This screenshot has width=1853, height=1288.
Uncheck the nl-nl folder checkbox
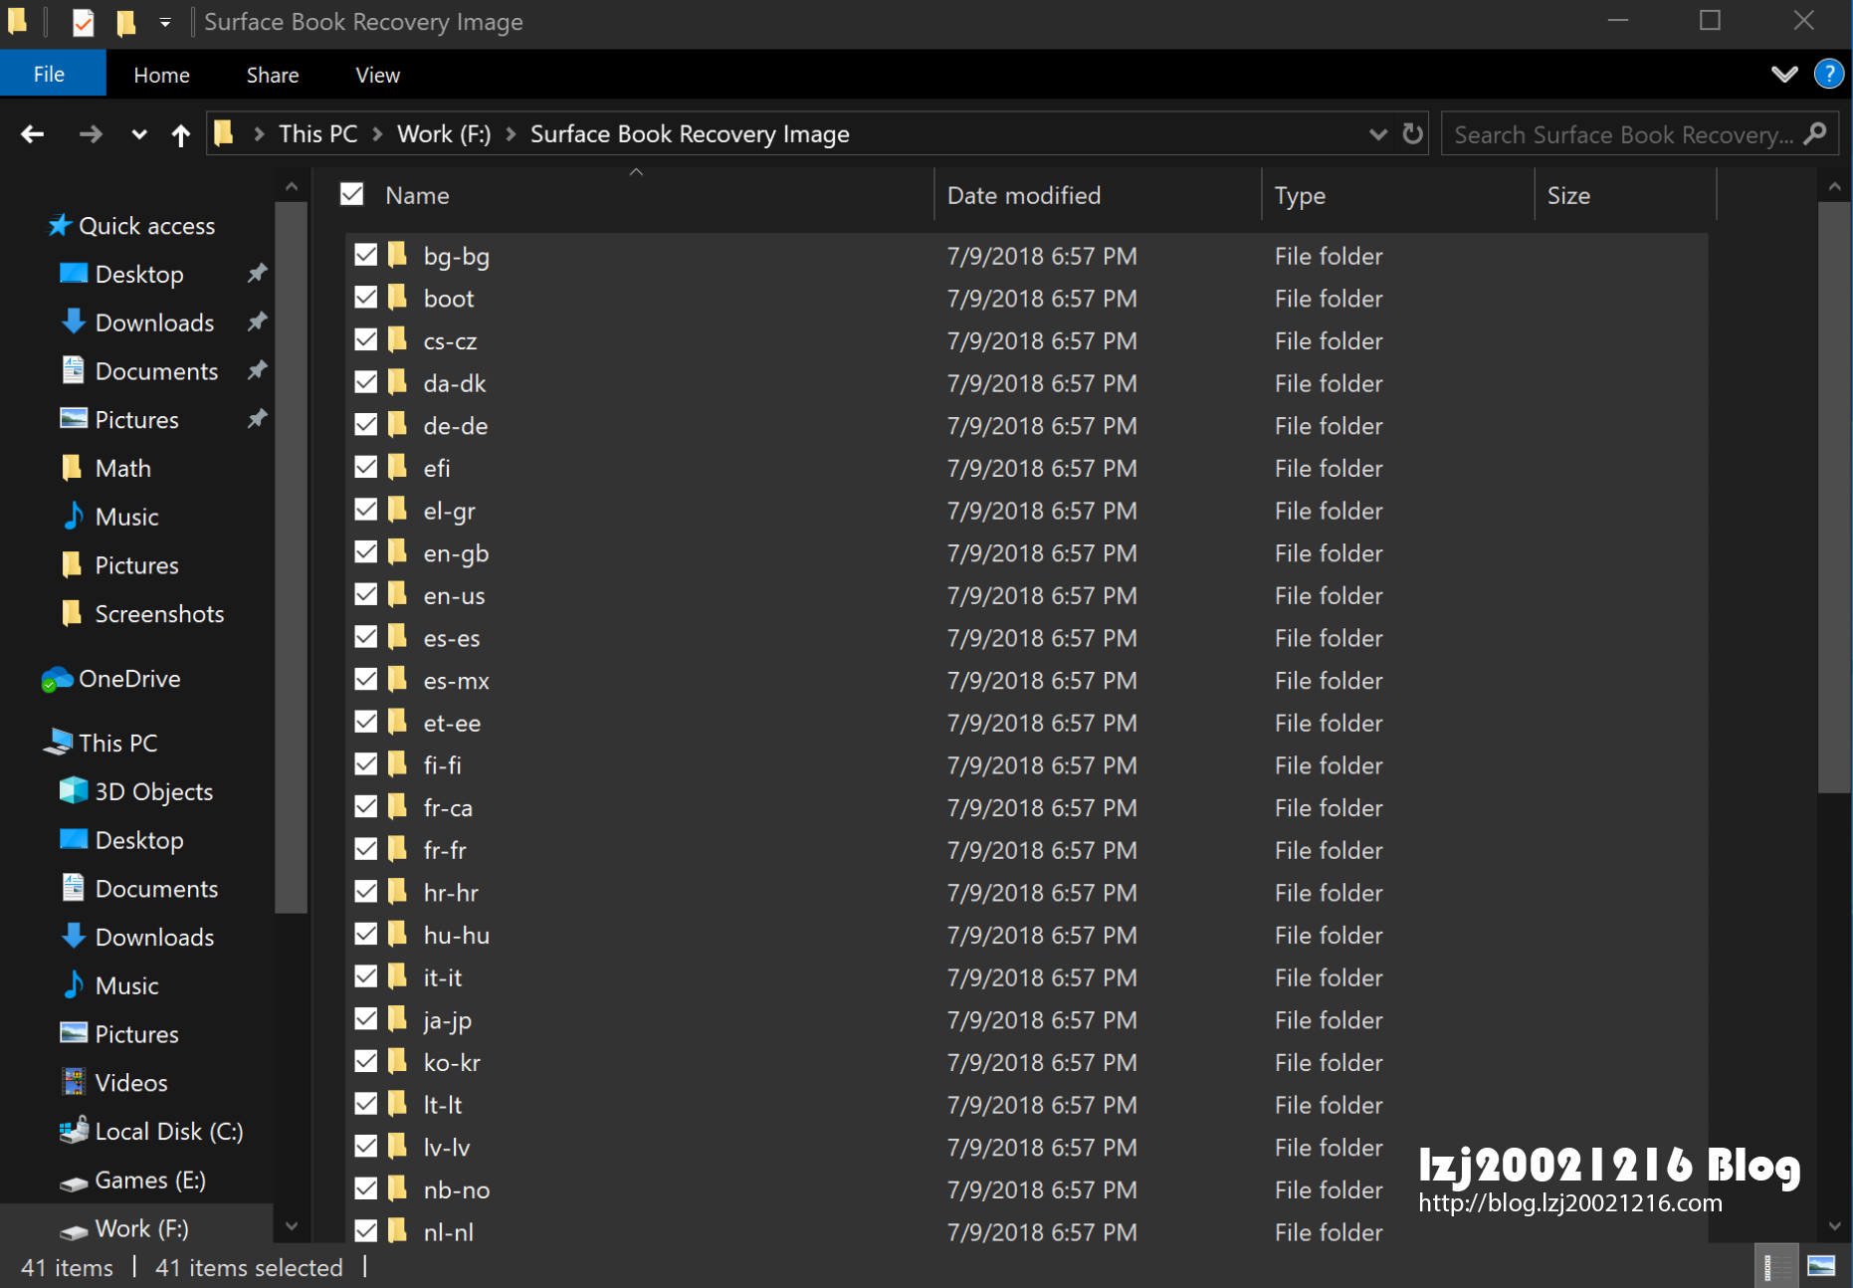tap(366, 1231)
